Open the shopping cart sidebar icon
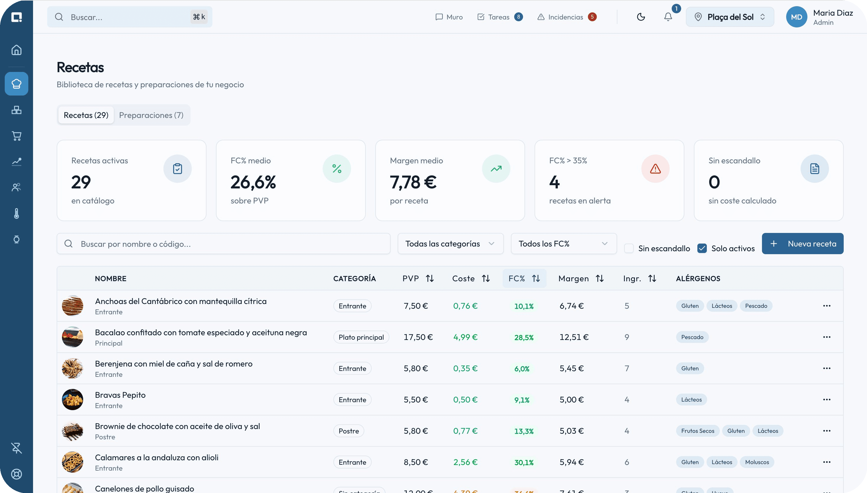 coord(16,136)
